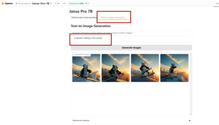Viewport: 219px width, 125px height.
Task: Open the Janus-Pro-7B space link
Action: point(41,3)
